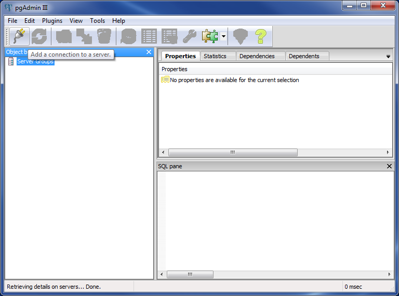Viewport: 399px width, 296px height.
Task: Open the tab list dropdown arrow
Action: click(388, 56)
